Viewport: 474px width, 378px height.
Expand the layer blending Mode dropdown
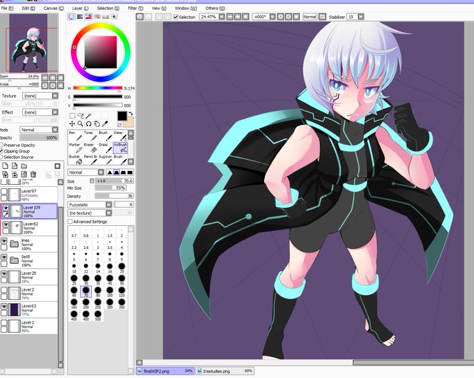[x=39, y=130]
